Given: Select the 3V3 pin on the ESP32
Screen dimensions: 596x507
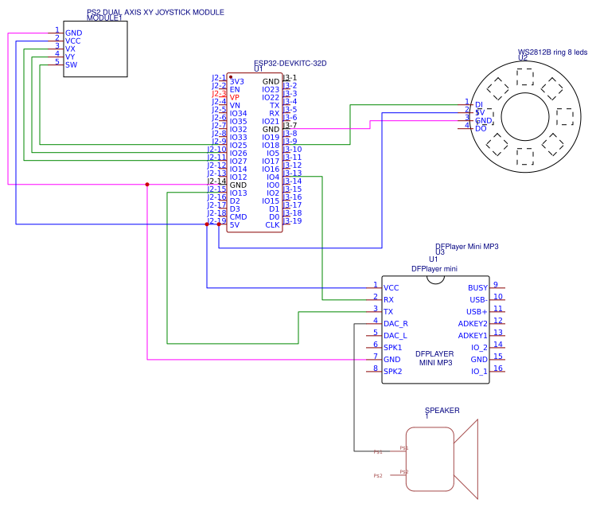Looking at the screenshot, I should 236,82.
